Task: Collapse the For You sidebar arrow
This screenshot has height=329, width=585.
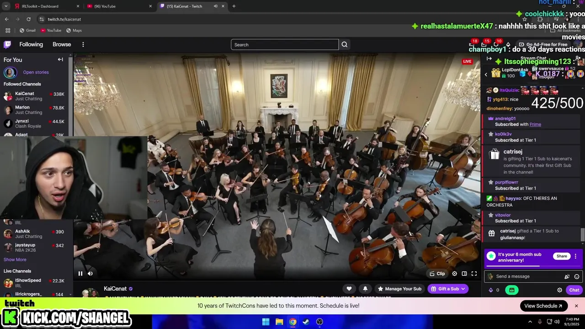Action: click(x=60, y=59)
